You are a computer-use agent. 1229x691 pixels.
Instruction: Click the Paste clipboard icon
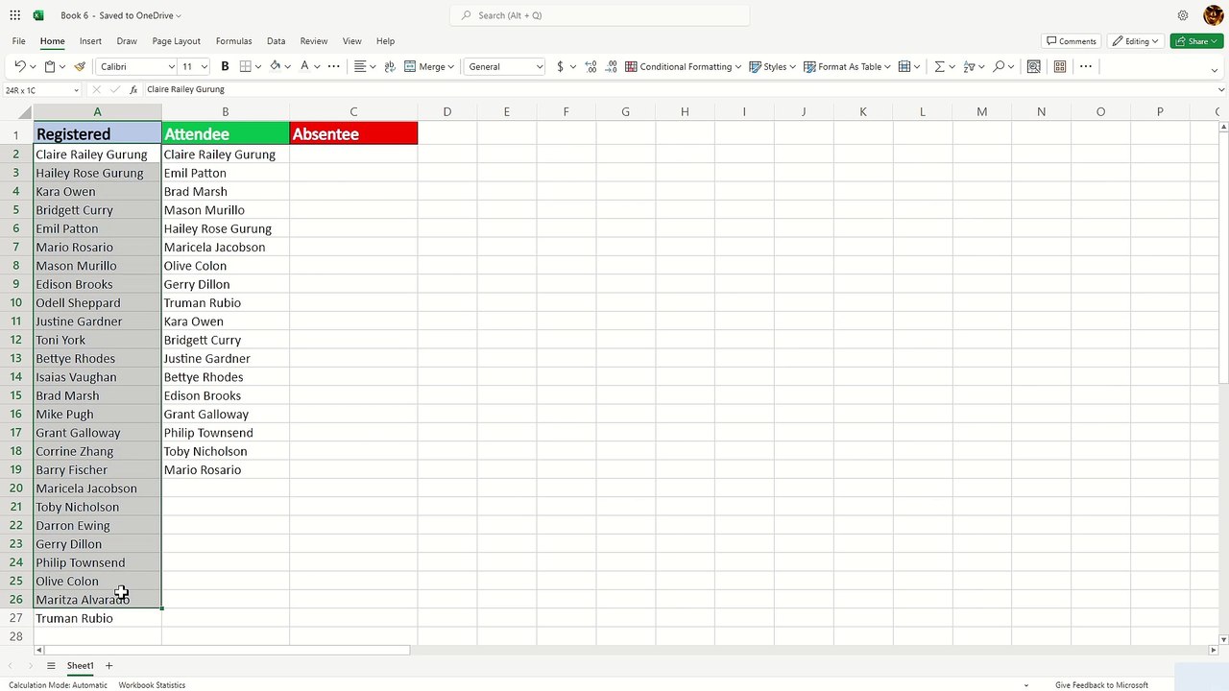[50, 66]
